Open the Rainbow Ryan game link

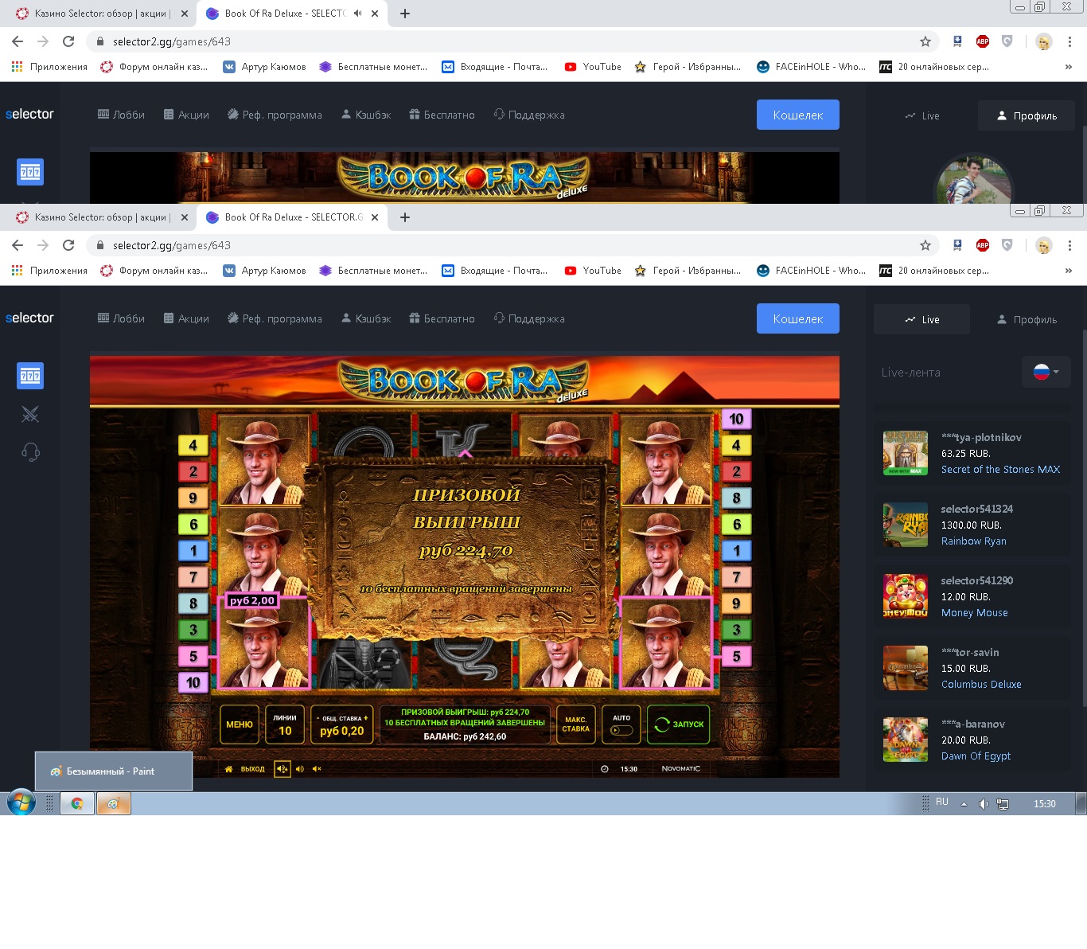(974, 541)
